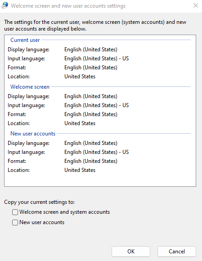
Task: Click the dialog title text in title bar
Action: click(68, 6)
